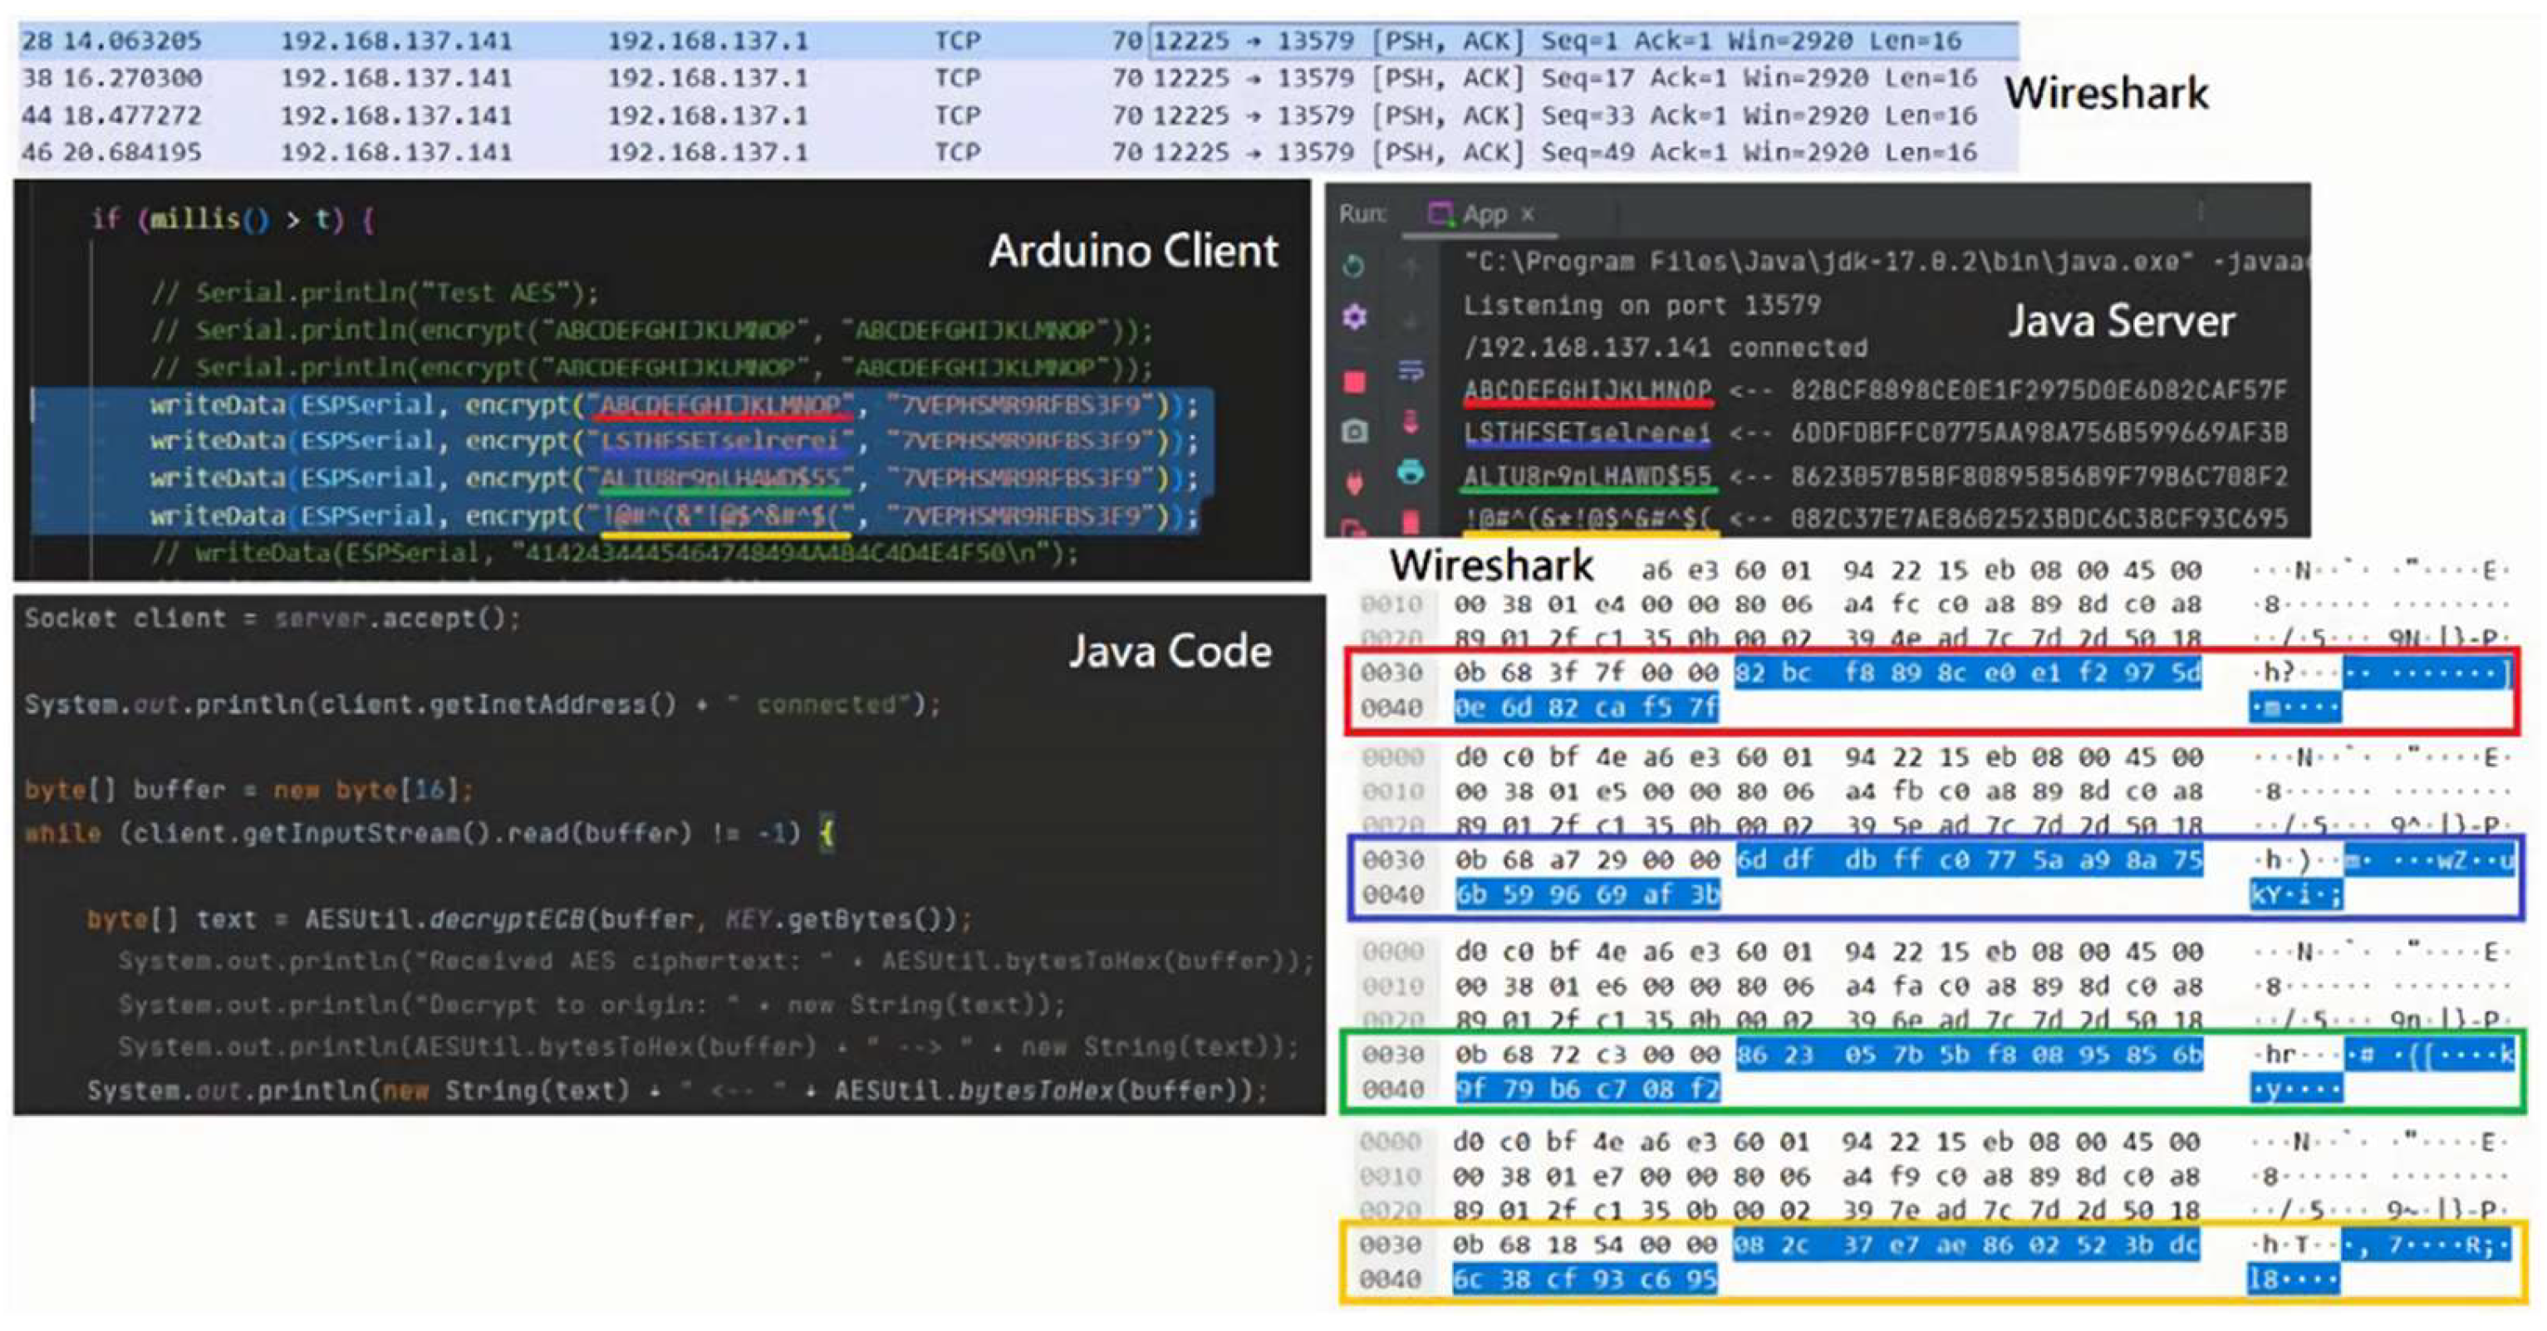
Task: Click the Scroll to End icon
Action: pos(1411,422)
